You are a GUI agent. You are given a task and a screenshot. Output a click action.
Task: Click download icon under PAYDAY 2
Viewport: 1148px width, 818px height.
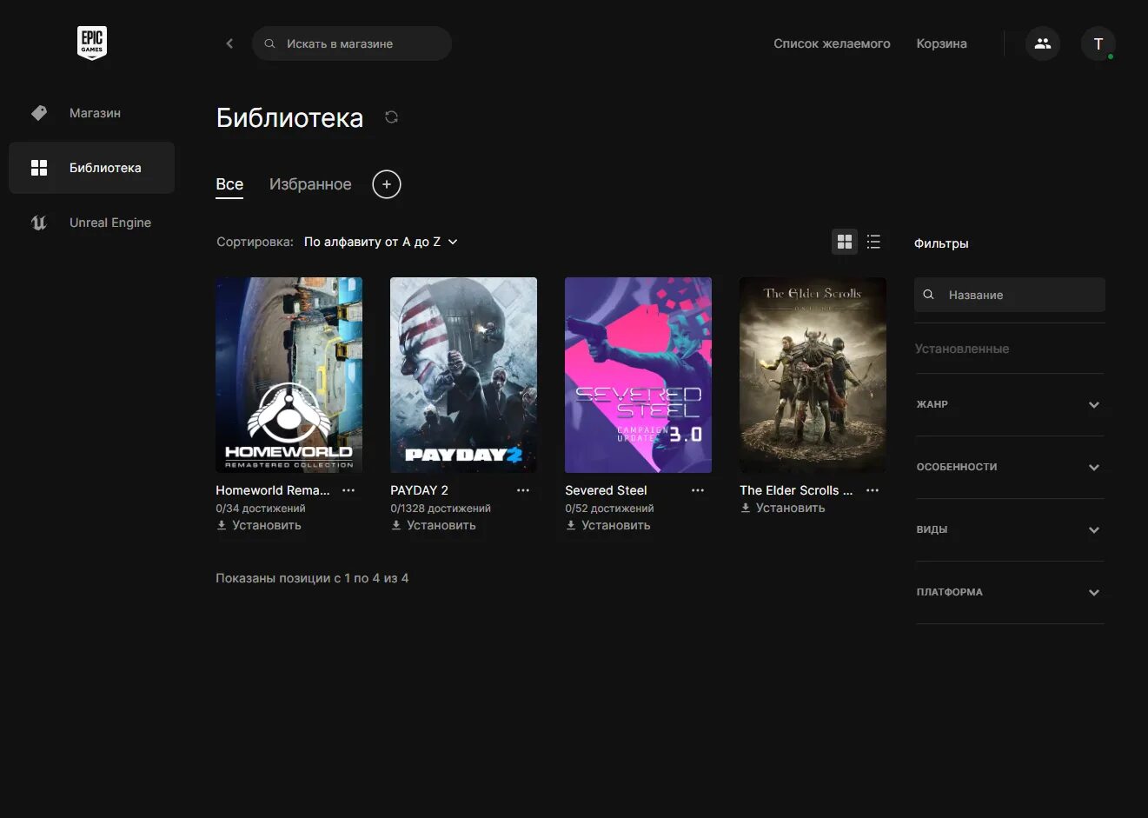(x=396, y=525)
